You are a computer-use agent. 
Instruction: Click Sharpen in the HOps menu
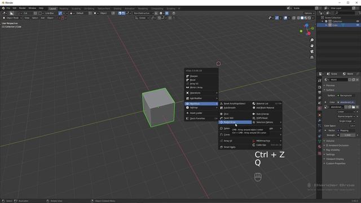(201, 76)
